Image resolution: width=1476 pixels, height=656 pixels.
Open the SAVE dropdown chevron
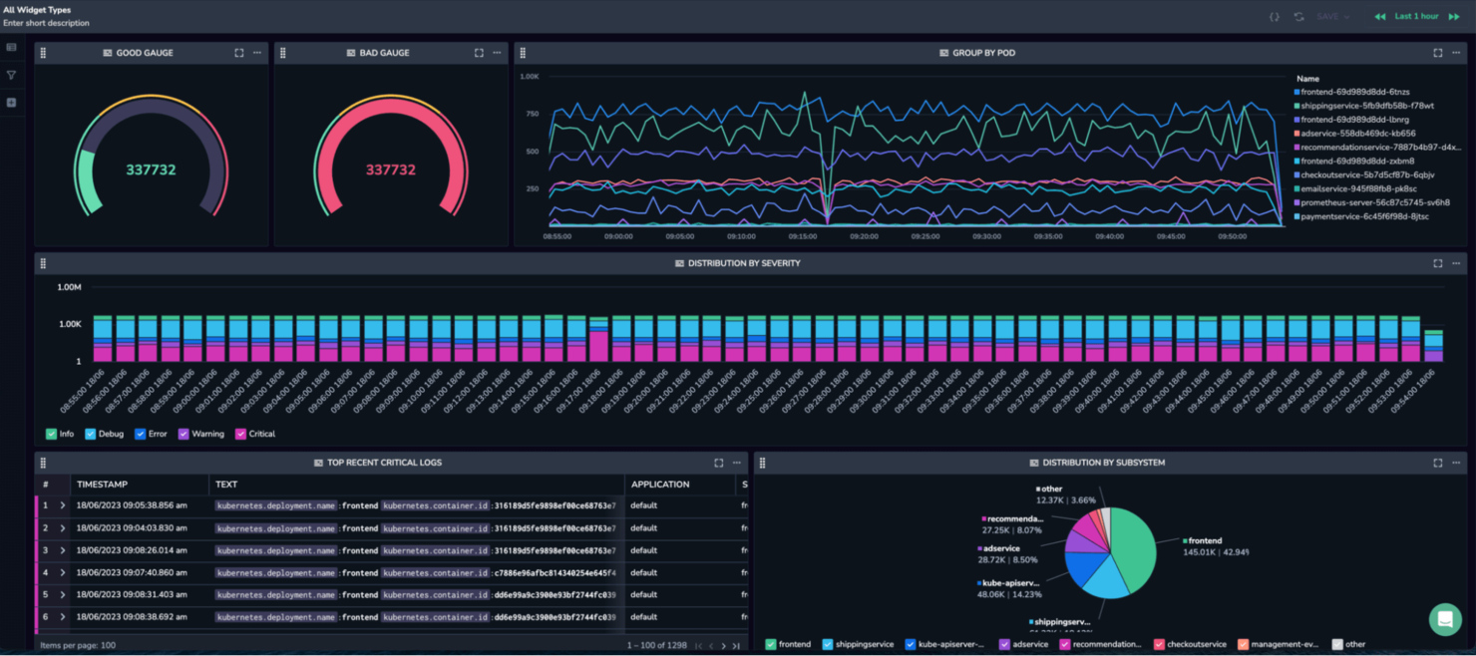click(x=1347, y=16)
